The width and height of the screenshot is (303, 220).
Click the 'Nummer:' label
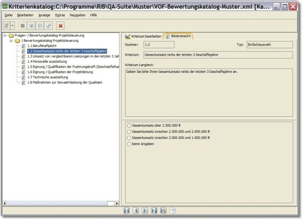[131, 45]
